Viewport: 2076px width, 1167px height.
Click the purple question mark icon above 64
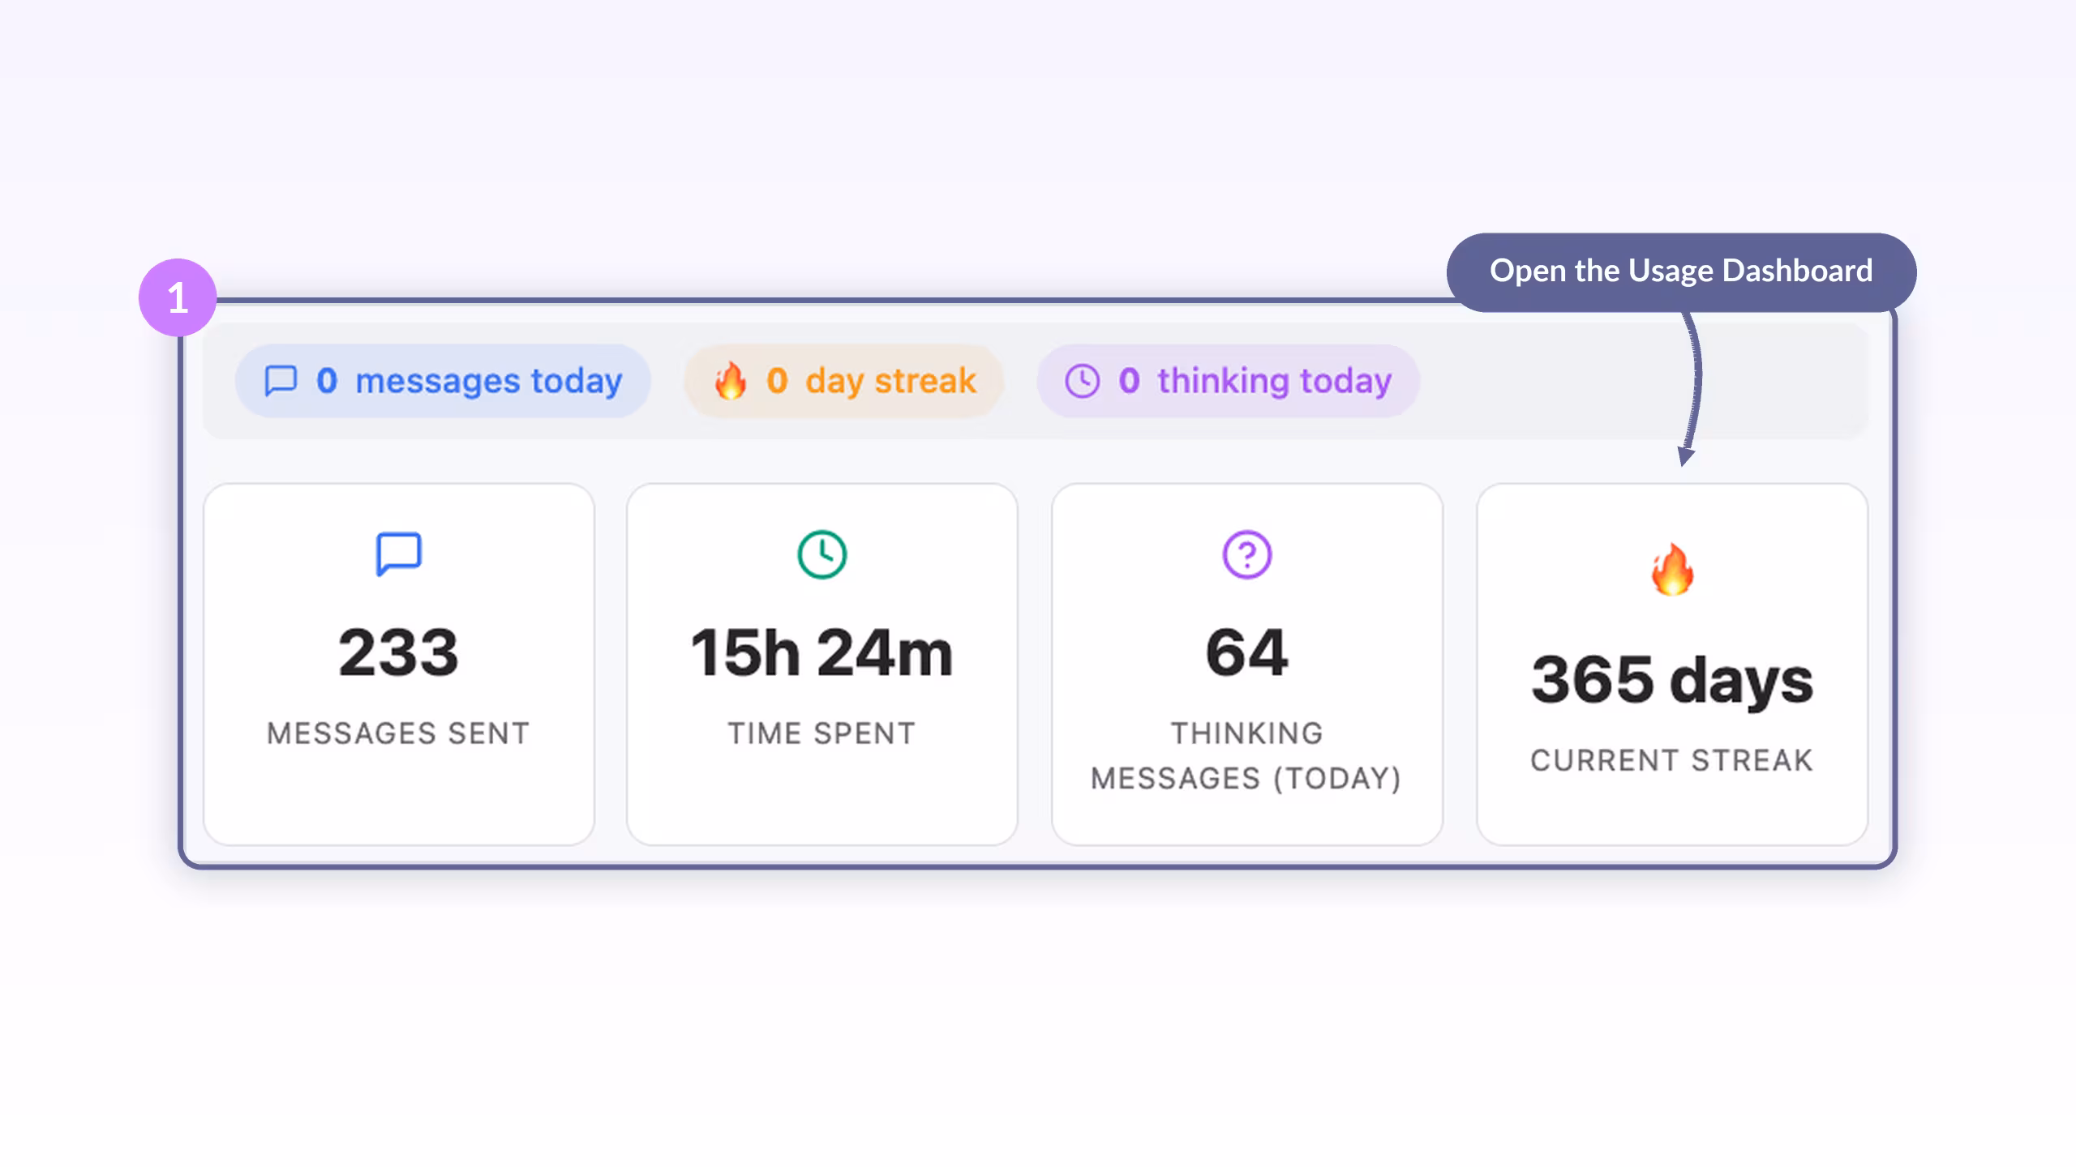1246,554
